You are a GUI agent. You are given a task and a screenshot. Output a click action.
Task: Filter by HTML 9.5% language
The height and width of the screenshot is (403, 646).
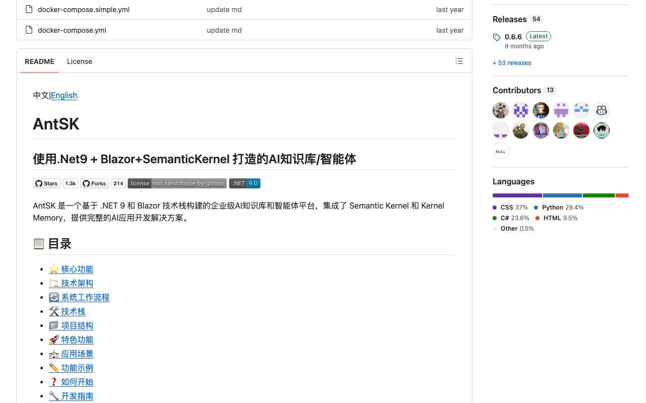pyautogui.click(x=556, y=218)
